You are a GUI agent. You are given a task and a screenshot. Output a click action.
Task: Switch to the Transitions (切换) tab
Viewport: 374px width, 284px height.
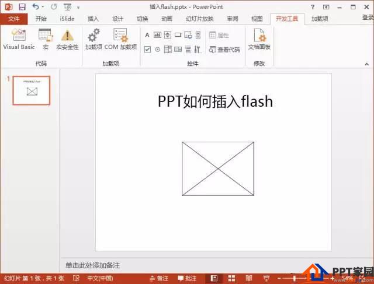click(142, 19)
